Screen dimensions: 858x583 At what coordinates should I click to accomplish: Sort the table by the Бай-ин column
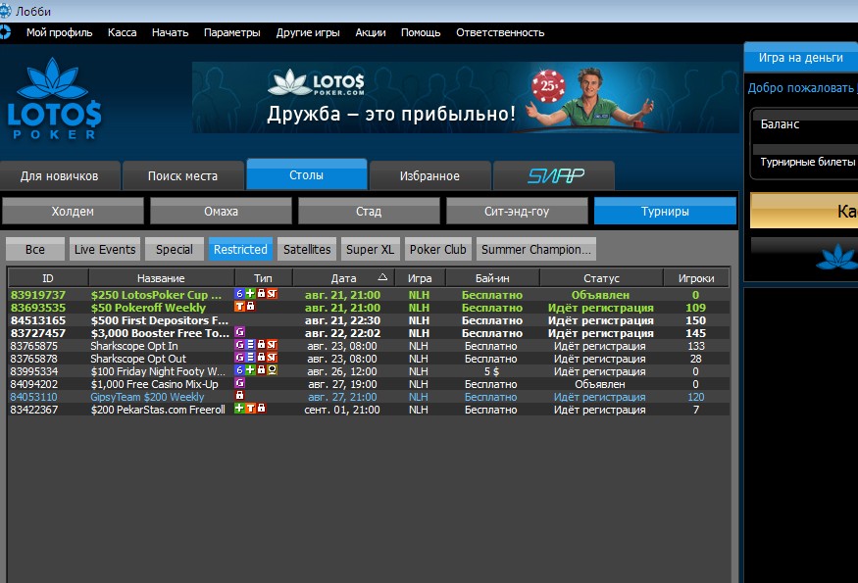click(x=492, y=278)
